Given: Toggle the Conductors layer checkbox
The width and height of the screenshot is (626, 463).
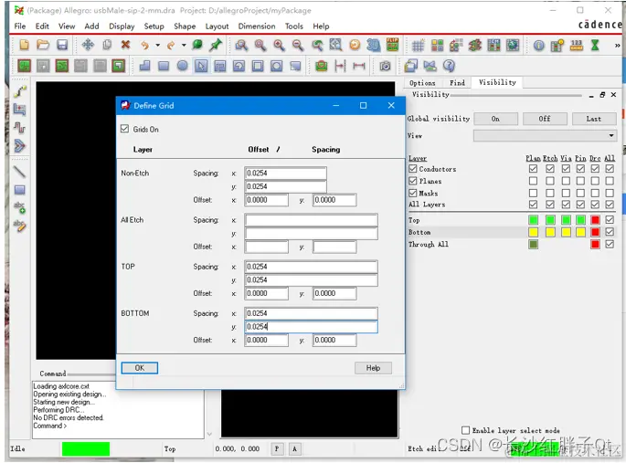Looking at the screenshot, I should pyautogui.click(x=413, y=169).
